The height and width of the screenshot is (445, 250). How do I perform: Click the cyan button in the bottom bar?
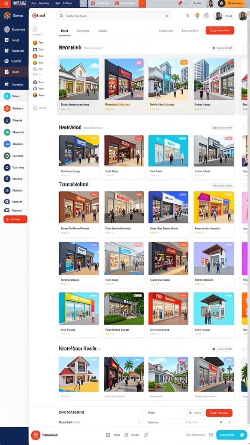[x=232, y=435]
